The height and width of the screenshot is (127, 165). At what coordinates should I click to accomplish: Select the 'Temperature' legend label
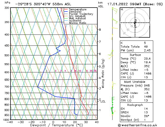pyautogui.click(x=78, y=9)
